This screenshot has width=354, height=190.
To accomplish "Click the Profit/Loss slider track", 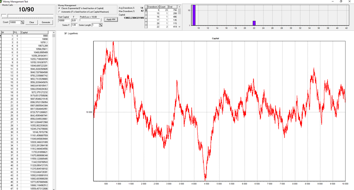I will 91,20.
